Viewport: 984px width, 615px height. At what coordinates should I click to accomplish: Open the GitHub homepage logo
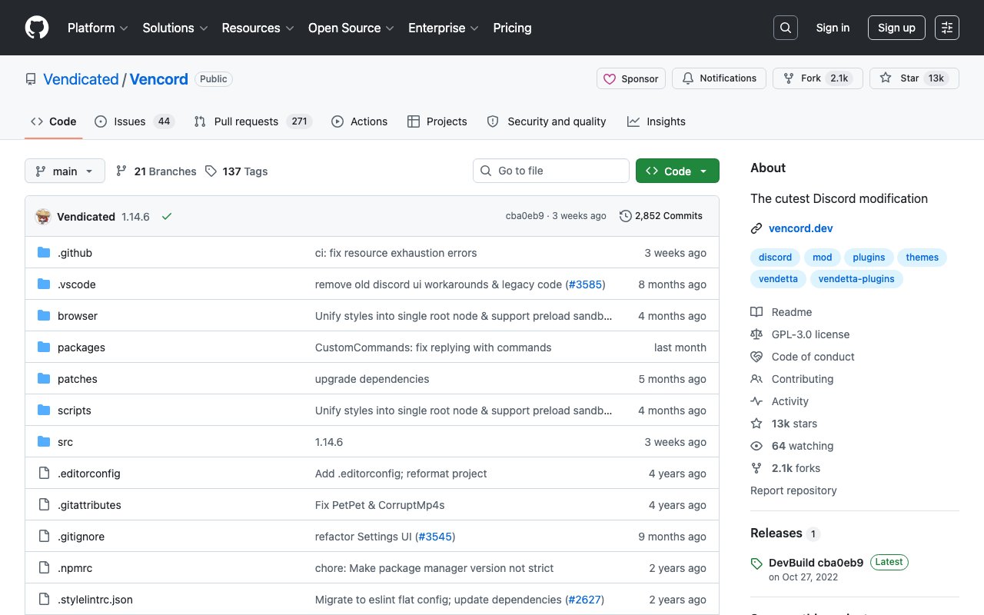pos(37,28)
